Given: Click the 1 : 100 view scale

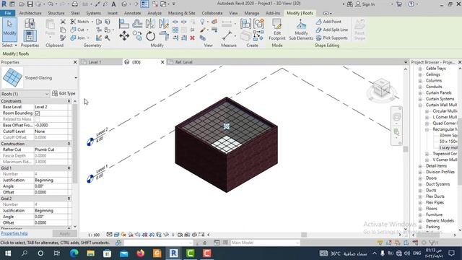Looking at the screenshot, I should (94, 235).
